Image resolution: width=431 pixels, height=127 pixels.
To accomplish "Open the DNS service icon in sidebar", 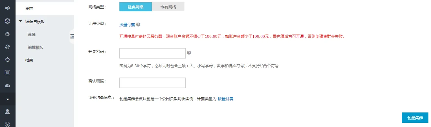I will click(7, 21).
